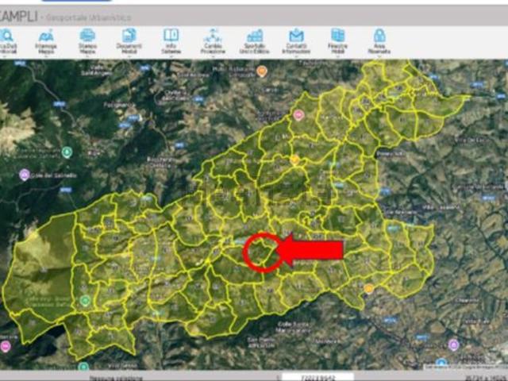Click the Contatti Informazioni envelope icon

[296, 36]
